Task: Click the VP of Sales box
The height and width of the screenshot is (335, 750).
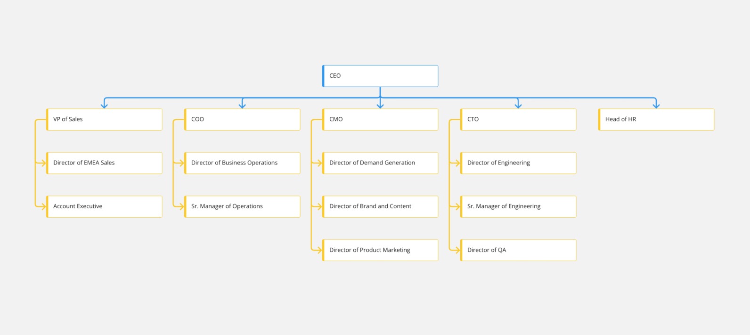Action: (x=104, y=120)
